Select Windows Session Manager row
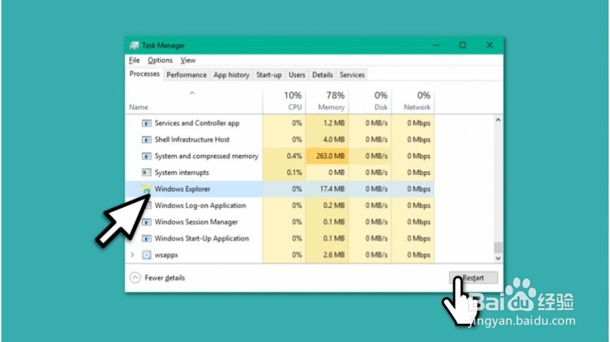This screenshot has width=610, height=342. point(280,222)
